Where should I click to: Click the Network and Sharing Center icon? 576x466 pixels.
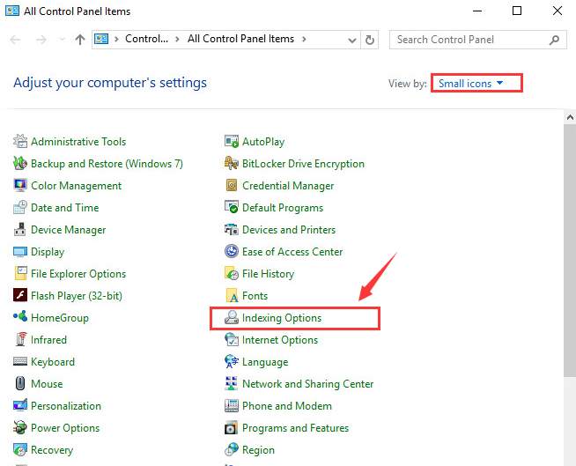(x=232, y=384)
